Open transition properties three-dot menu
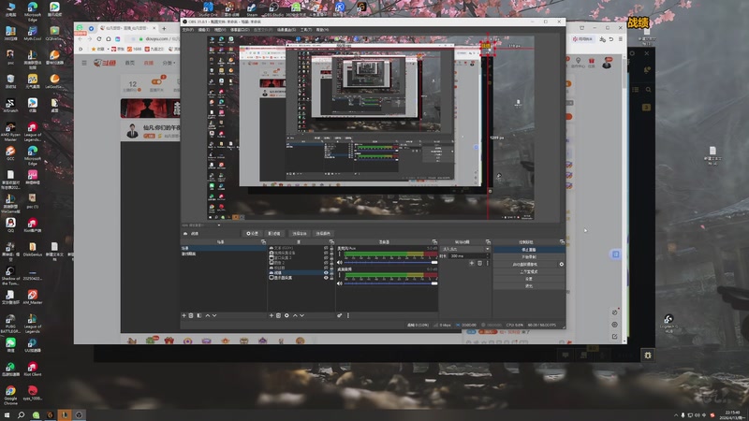749x421 pixels. click(487, 263)
